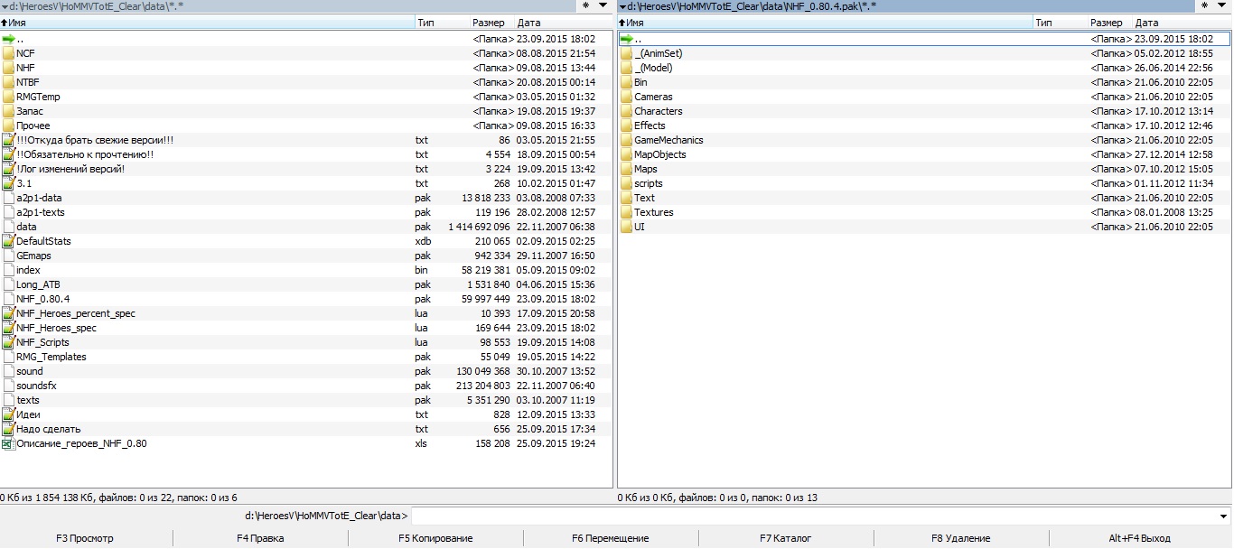Click the text file icon of !!!Откуда брать свежие версии!!!

(8, 140)
